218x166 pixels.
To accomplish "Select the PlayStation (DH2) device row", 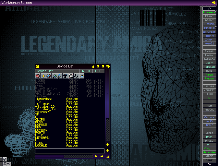I will pyautogui.click(x=70, y=88).
